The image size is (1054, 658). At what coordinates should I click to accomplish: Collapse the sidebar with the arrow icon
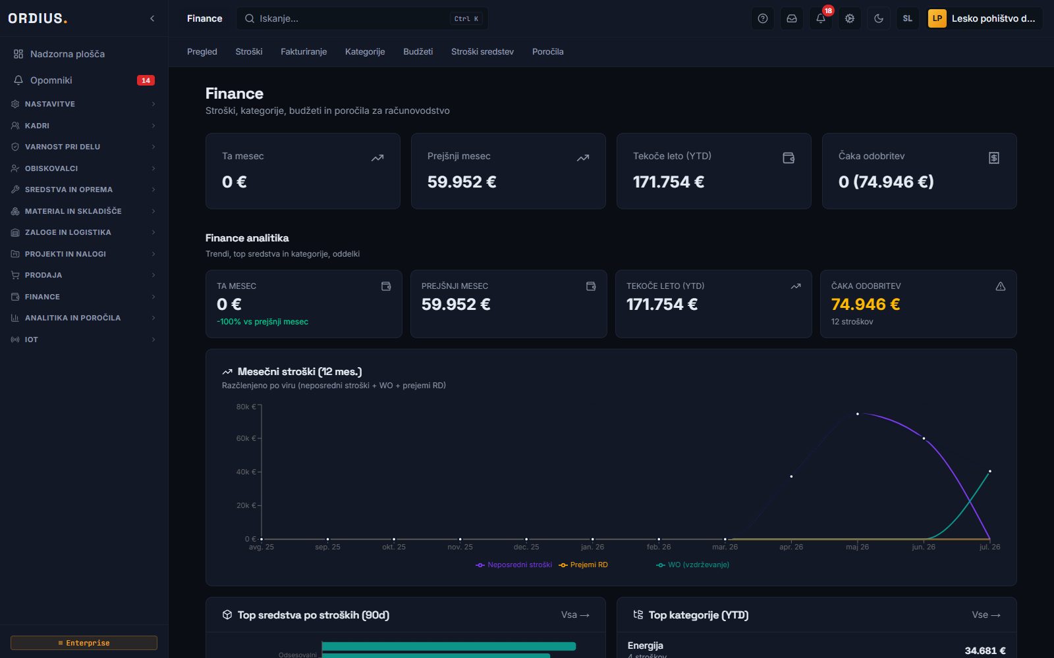[152, 18]
